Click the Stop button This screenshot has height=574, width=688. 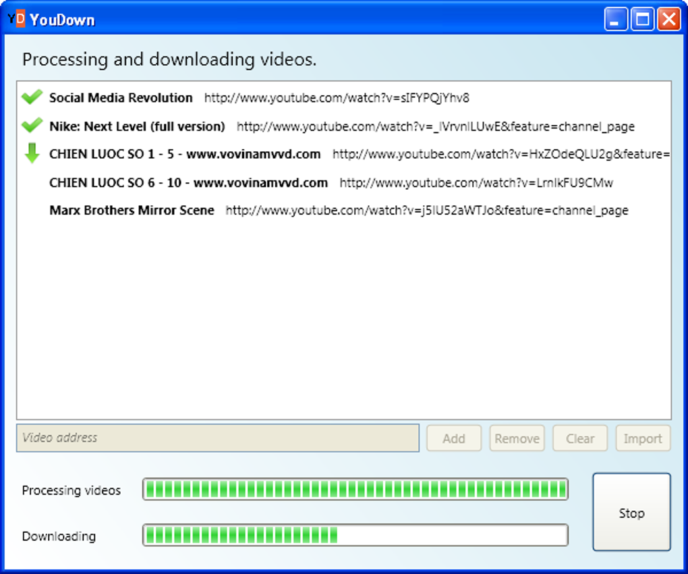pyautogui.click(x=632, y=512)
